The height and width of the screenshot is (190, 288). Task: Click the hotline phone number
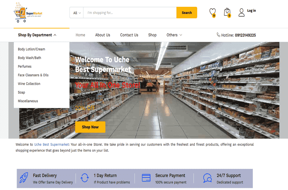pyautogui.click(x=245, y=35)
